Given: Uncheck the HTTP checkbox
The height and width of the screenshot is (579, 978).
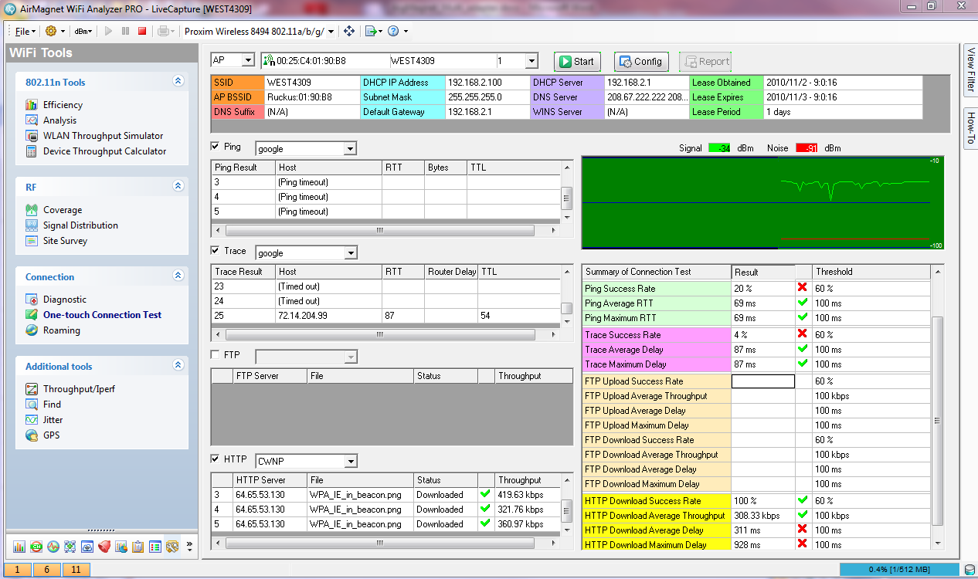Looking at the screenshot, I should point(216,459).
